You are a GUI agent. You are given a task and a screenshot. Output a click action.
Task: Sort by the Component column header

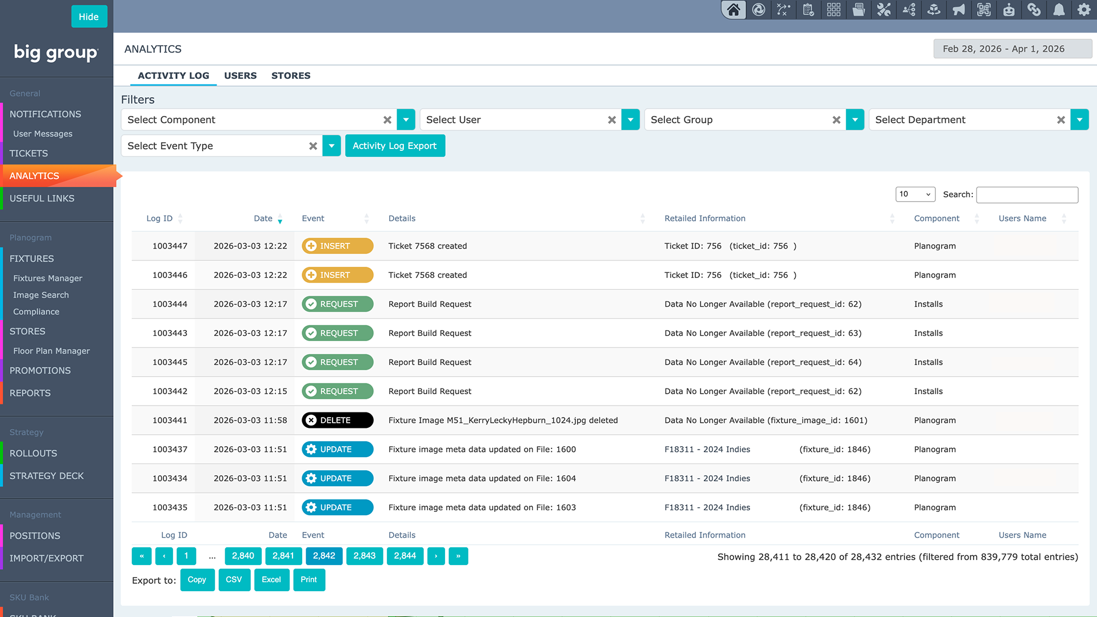tap(937, 218)
